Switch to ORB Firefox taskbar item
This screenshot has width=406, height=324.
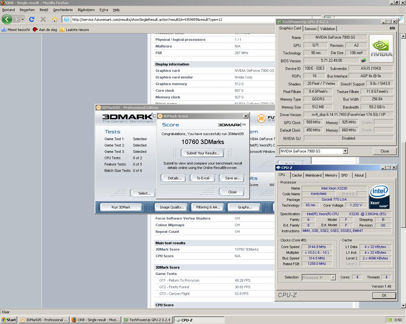click(95, 320)
